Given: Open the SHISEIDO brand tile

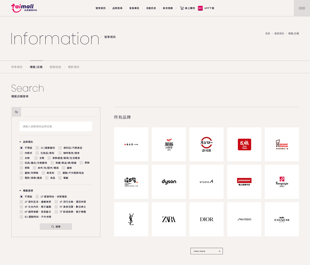Looking at the screenshot, I should [244, 219].
